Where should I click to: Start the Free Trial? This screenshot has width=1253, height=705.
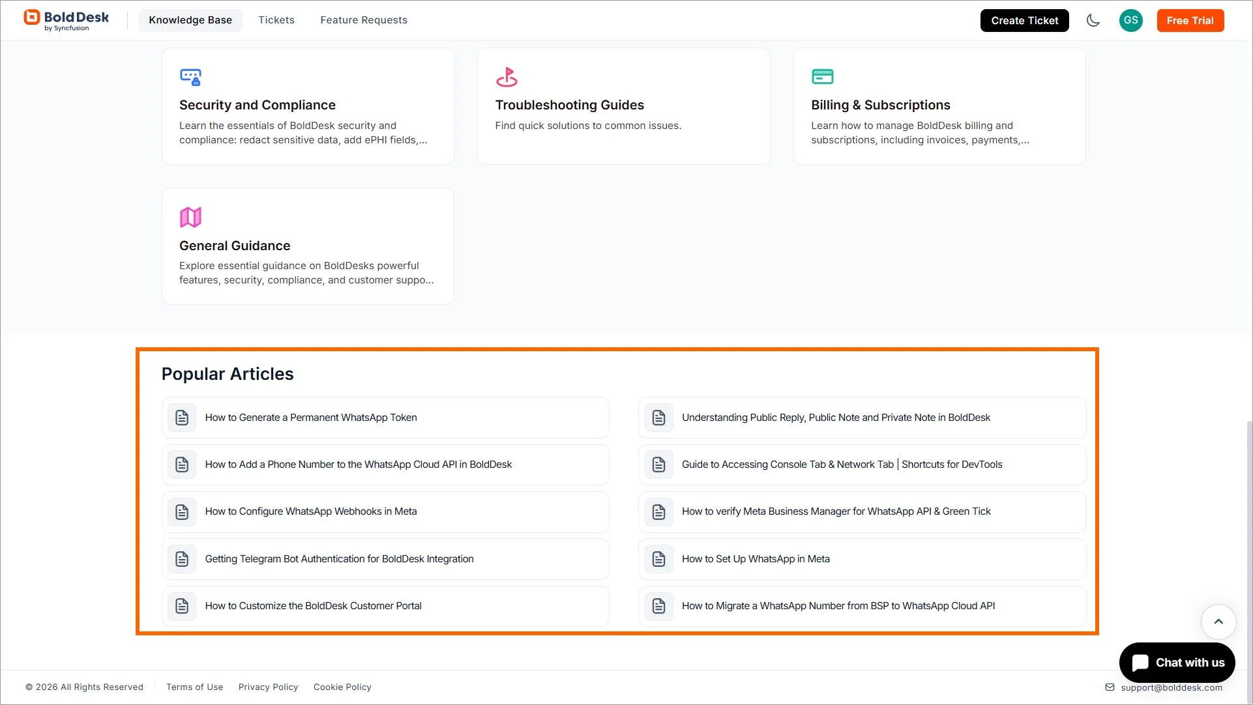pos(1190,20)
